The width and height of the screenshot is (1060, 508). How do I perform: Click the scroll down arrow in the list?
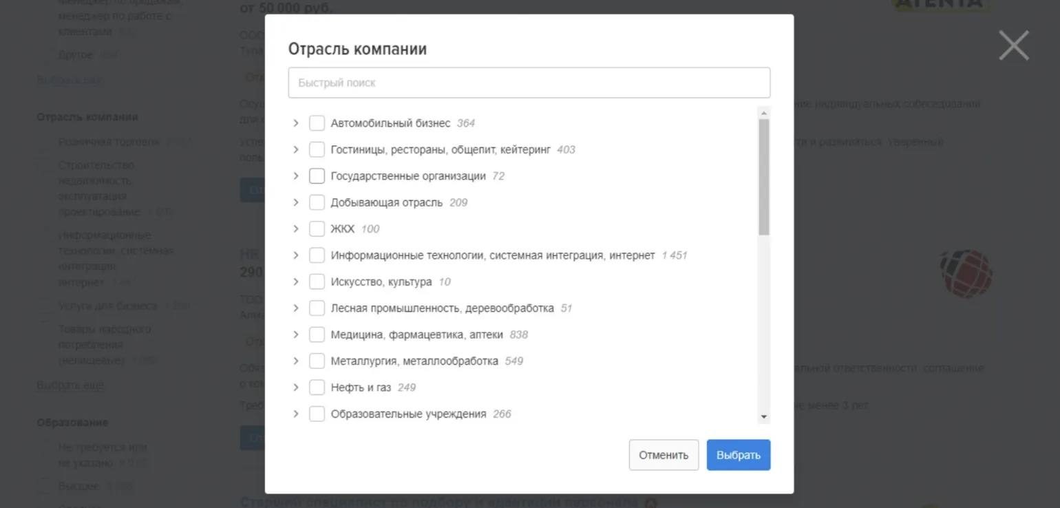point(764,417)
